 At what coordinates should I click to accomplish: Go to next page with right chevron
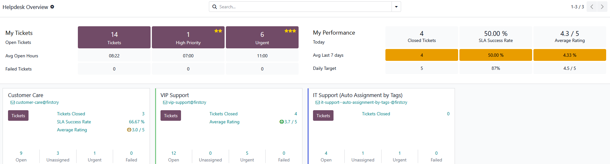click(x=602, y=7)
